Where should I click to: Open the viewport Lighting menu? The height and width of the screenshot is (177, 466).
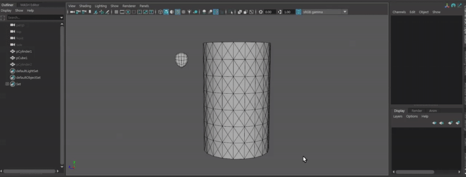click(x=101, y=6)
